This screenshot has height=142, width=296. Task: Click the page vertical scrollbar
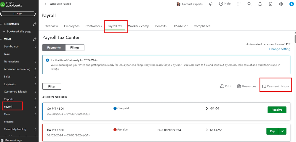tap(295, 39)
